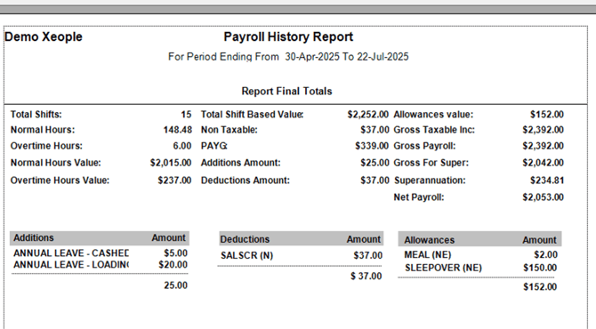
Task: Select the $37.00 beside Deductions Amount
Action: click(x=375, y=181)
